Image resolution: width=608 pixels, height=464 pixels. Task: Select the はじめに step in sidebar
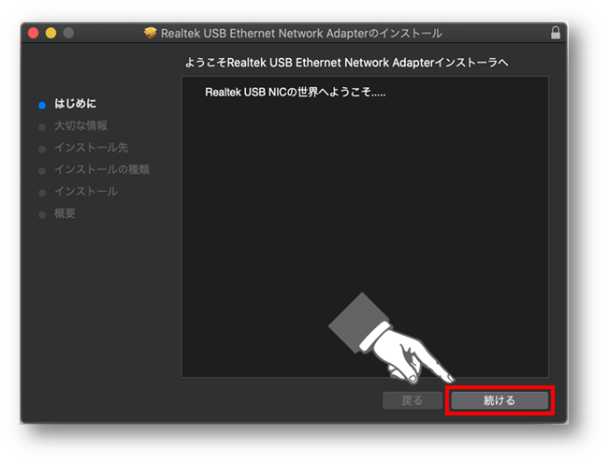pyautogui.click(x=75, y=104)
